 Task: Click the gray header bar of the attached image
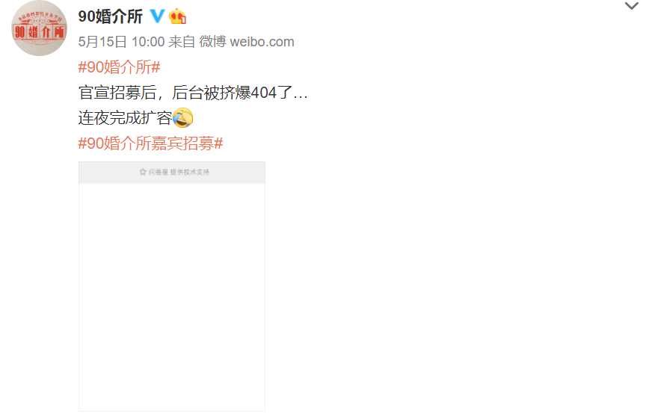[x=172, y=172]
